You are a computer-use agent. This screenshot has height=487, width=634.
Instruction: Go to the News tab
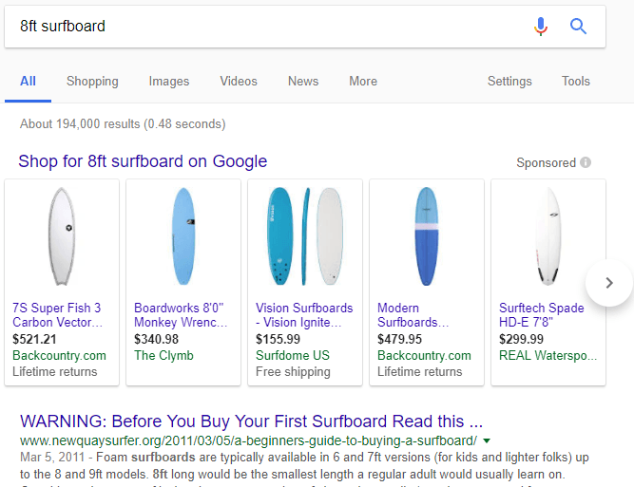[303, 81]
